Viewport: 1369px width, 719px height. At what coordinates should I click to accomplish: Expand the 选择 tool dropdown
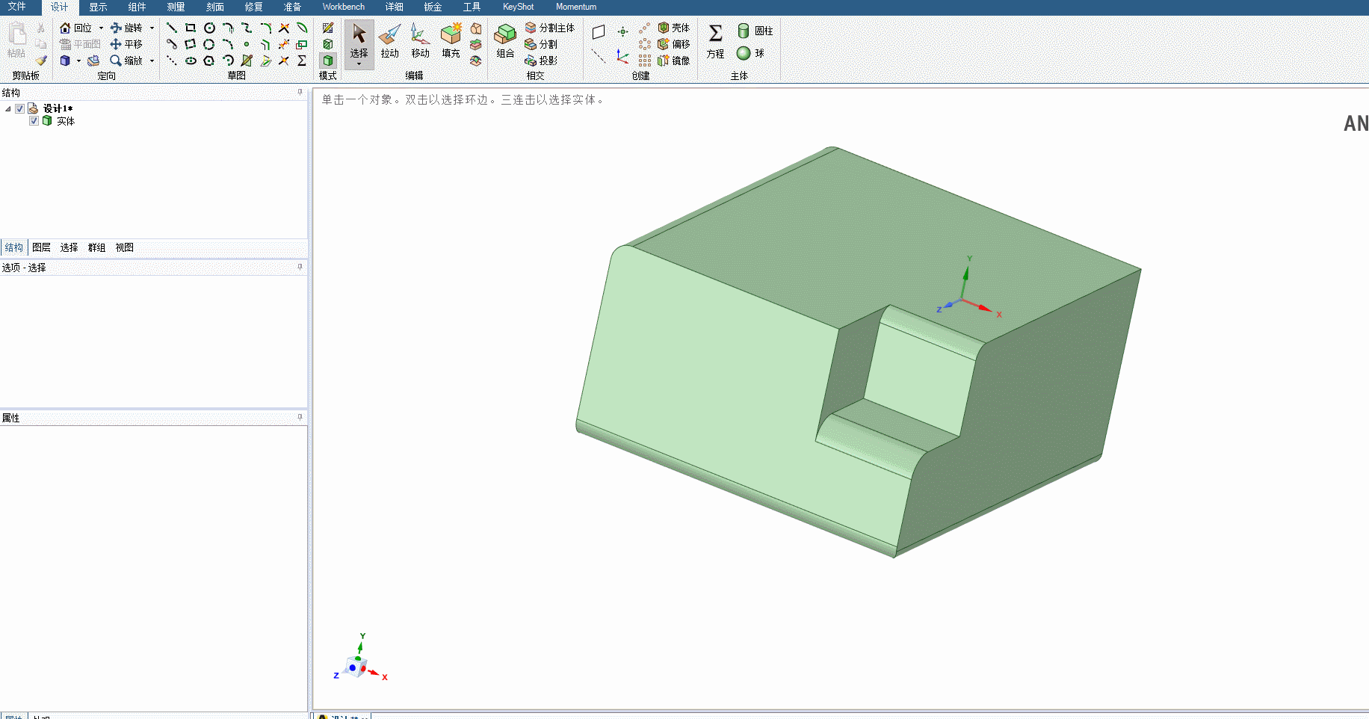tap(359, 64)
